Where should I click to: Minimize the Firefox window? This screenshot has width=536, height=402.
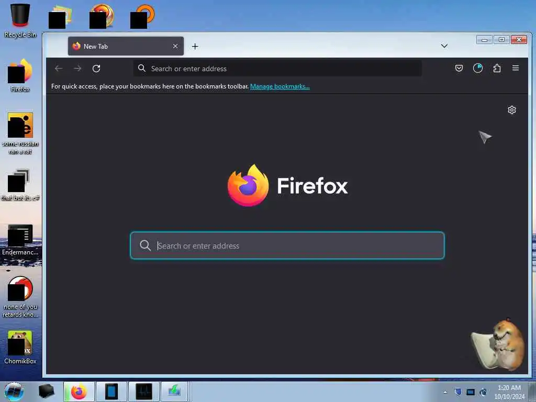pyautogui.click(x=484, y=40)
